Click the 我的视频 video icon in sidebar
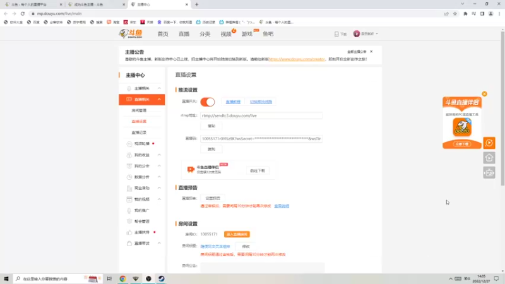505x284 pixels. (x=129, y=199)
